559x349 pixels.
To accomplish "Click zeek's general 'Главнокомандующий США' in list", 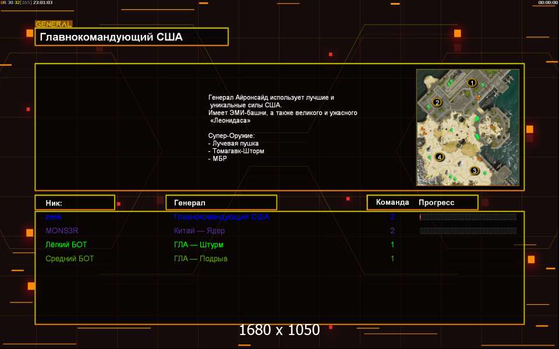I will pos(221,216).
